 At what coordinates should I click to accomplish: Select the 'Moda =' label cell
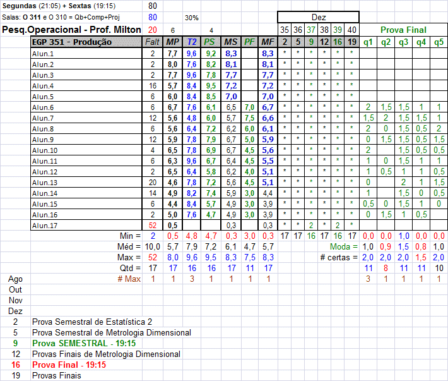[345, 246]
